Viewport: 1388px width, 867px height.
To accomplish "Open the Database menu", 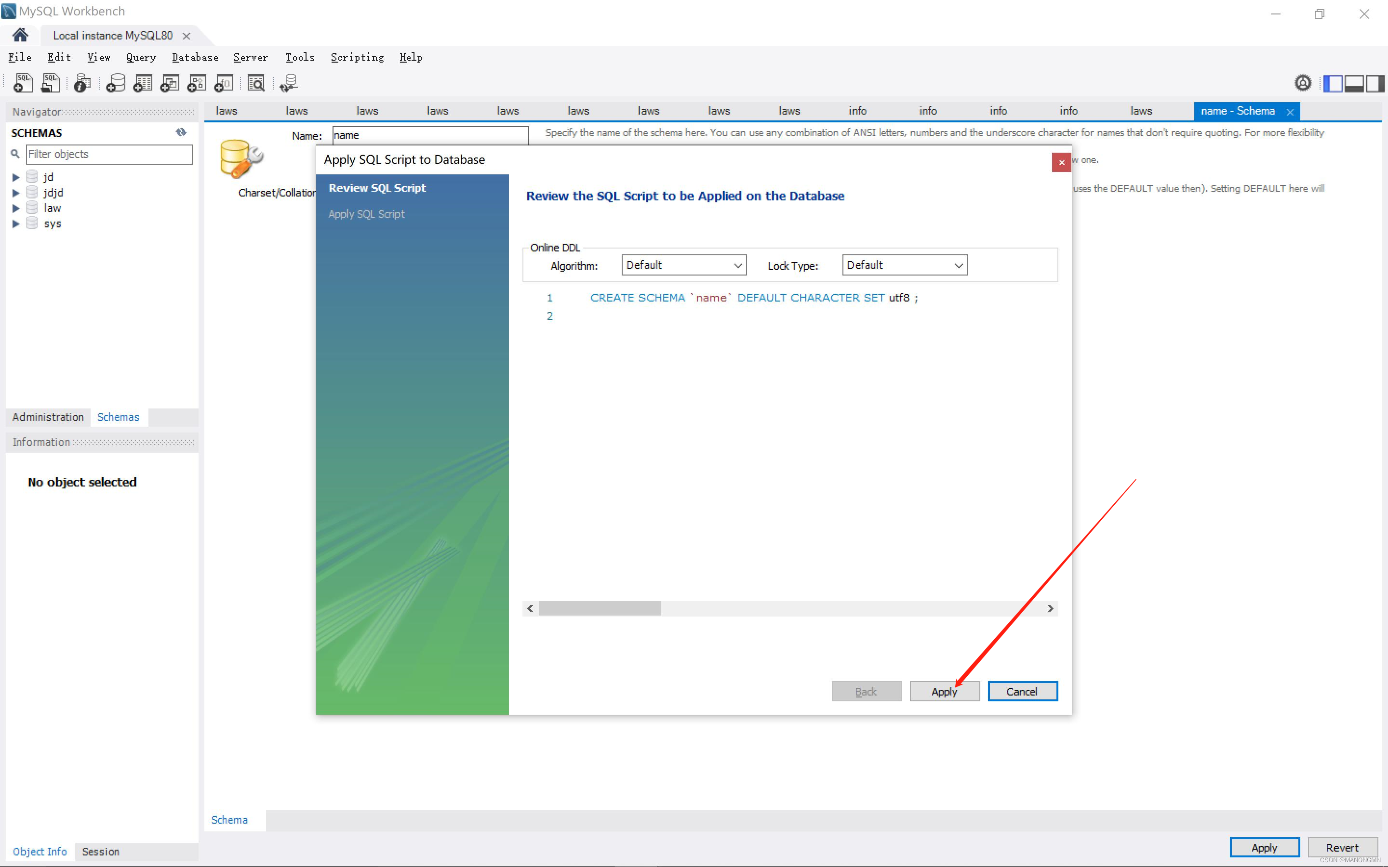I will 194,56.
